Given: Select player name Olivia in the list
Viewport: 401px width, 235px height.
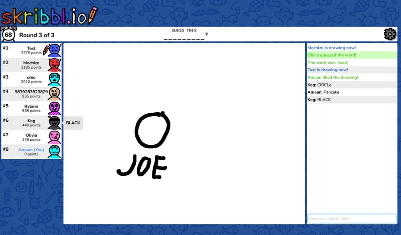Looking at the screenshot, I should click(31, 135).
